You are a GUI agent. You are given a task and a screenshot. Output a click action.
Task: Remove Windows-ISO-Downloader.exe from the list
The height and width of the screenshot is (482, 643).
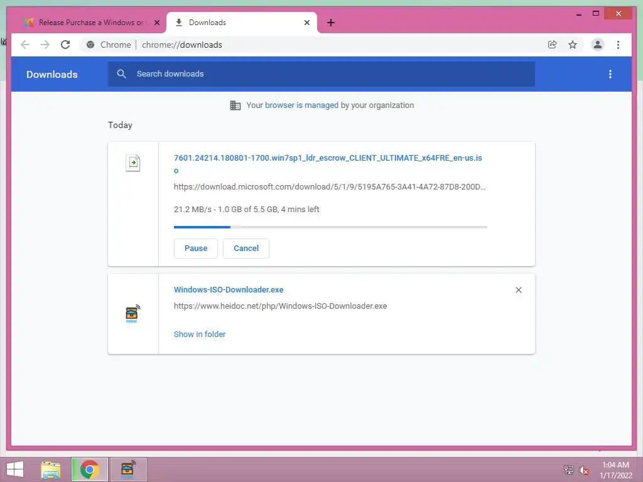[x=518, y=290]
